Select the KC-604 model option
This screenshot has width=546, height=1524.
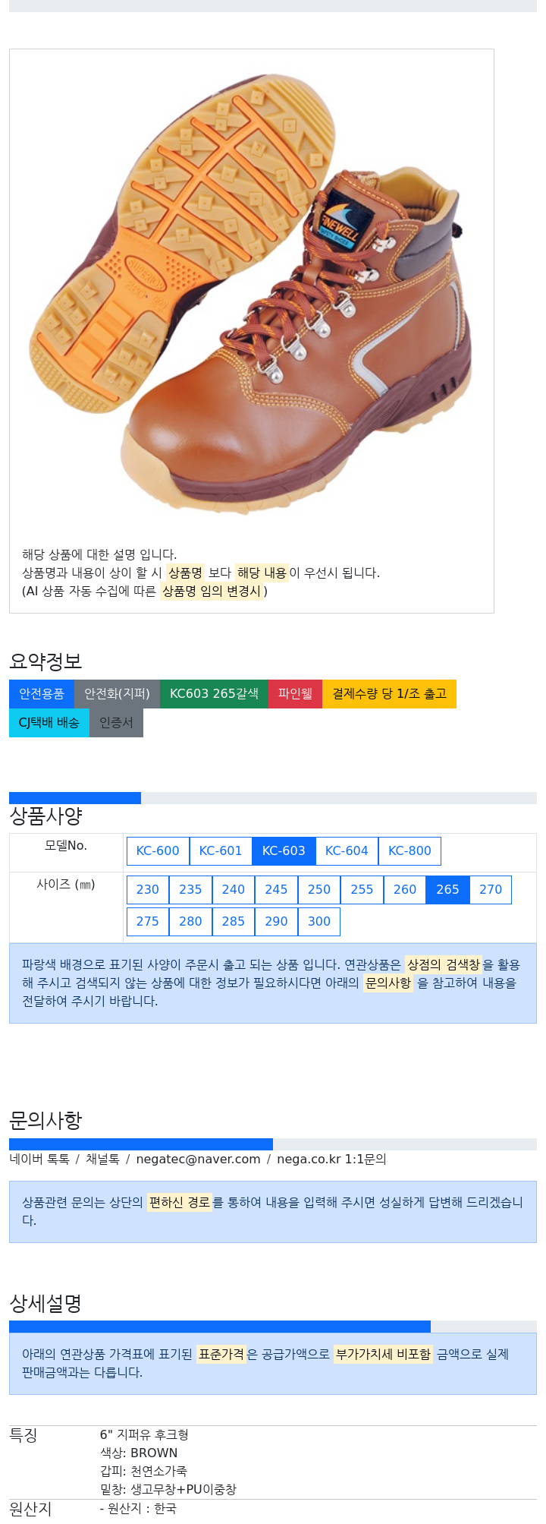(x=347, y=851)
